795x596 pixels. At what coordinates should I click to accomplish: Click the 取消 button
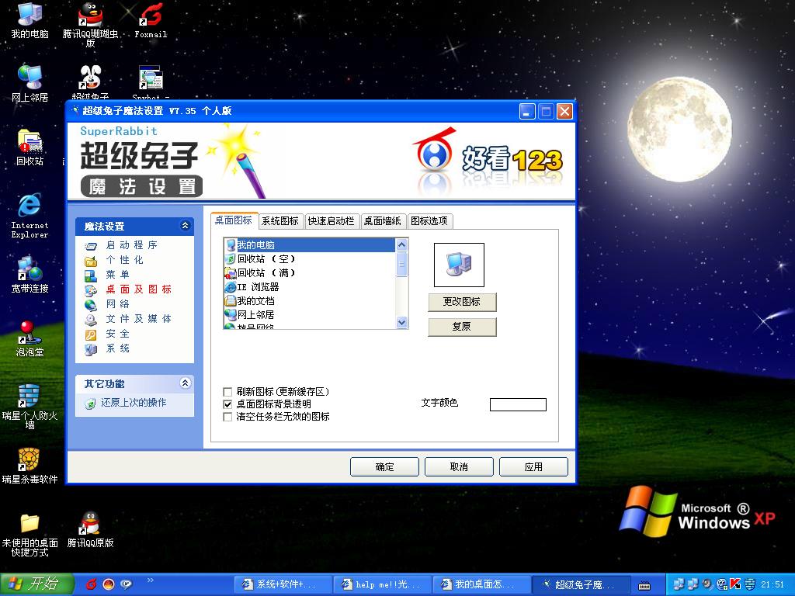[459, 466]
